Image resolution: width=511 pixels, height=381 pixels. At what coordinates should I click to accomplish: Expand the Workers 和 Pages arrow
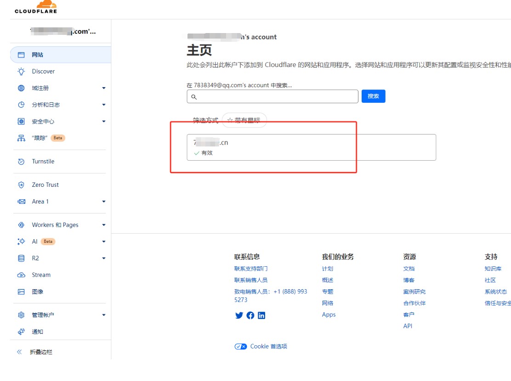click(x=104, y=225)
